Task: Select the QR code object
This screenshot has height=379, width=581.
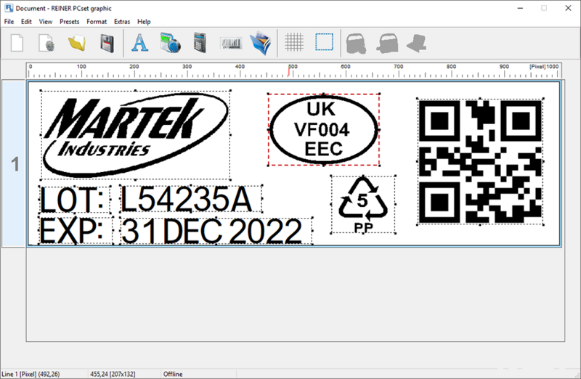Action: pyautogui.click(x=480, y=161)
